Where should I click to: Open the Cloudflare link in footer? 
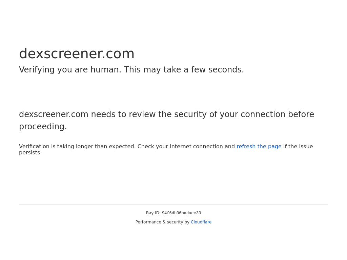point(201,222)
